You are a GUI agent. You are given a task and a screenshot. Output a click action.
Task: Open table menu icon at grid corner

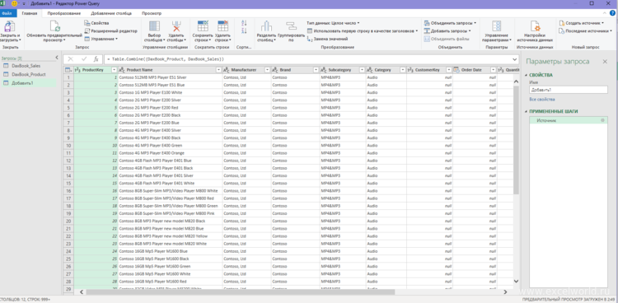(68, 70)
